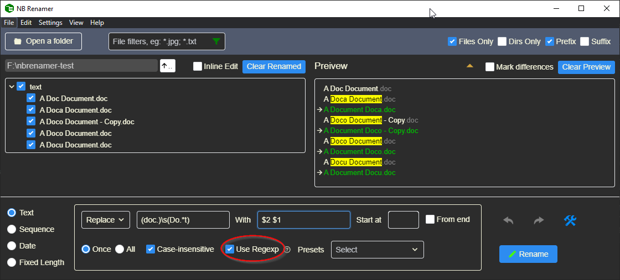Screen dimensions: 620x280
Task: Uncheck A Doca Document.doc checkbox
Action: (x=31, y=110)
